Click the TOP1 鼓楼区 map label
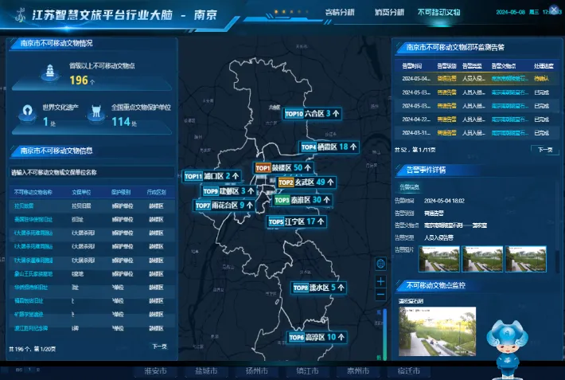 [x=283, y=168]
